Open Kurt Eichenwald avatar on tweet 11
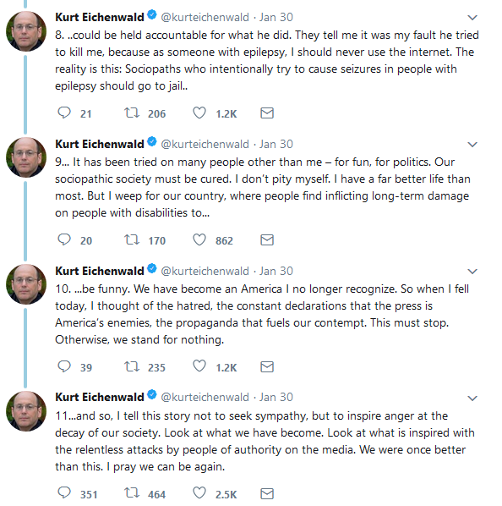The image size is (502, 506). coord(26,410)
